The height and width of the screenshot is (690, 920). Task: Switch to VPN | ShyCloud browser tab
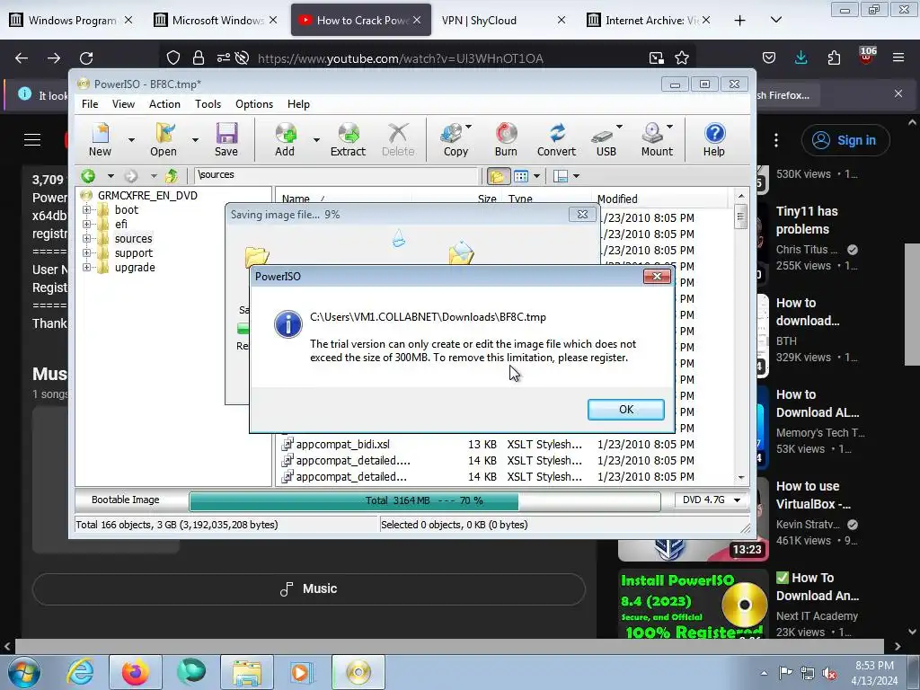tap(504, 20)
